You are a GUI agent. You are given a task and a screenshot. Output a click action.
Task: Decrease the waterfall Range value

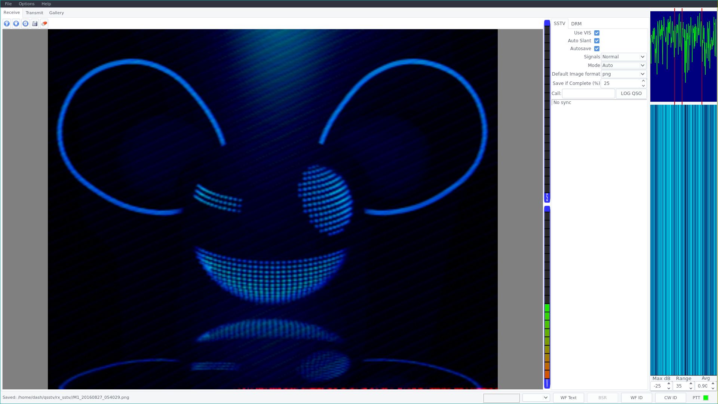coord(691,388)
